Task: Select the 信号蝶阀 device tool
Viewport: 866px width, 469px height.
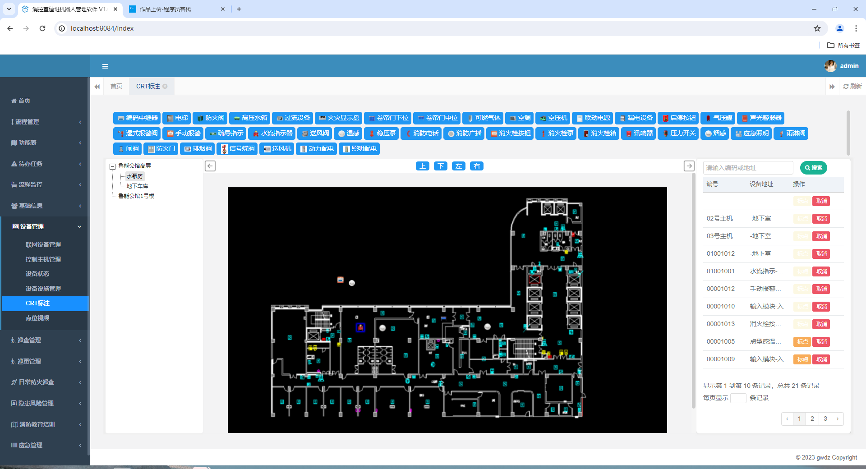Action: [237, 148]
